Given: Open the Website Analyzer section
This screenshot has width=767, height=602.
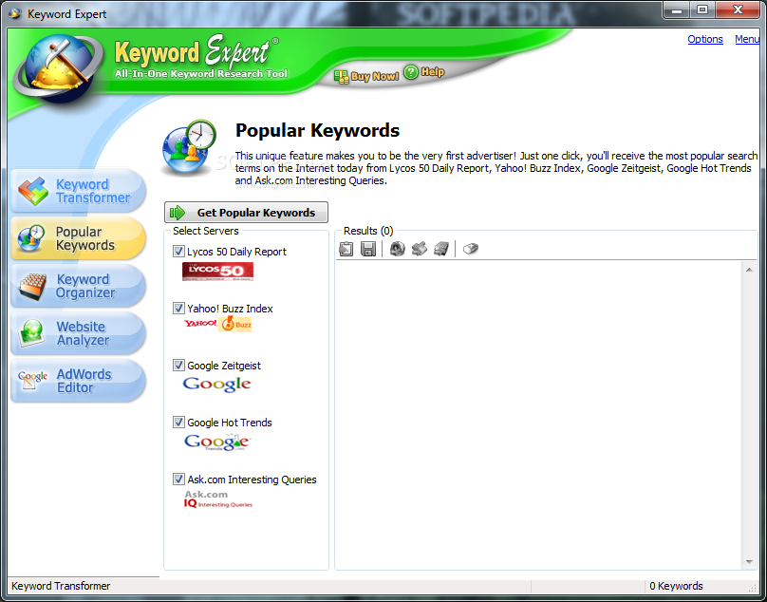Looking at the screenshot, I should click(x=78, y=333).
